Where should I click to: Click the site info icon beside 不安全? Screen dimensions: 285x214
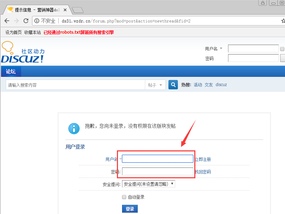pos(37,21)
